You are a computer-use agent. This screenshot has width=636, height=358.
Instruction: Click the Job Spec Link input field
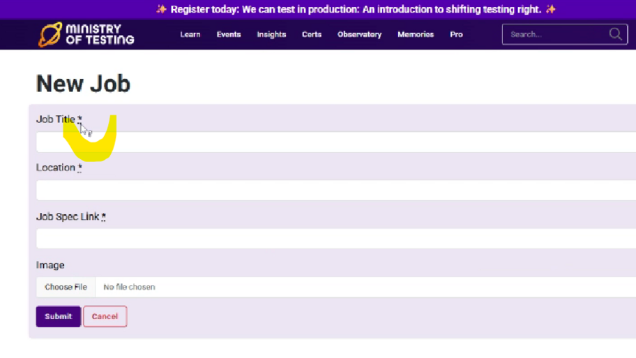pyautogui.click(x=335, y=239)
